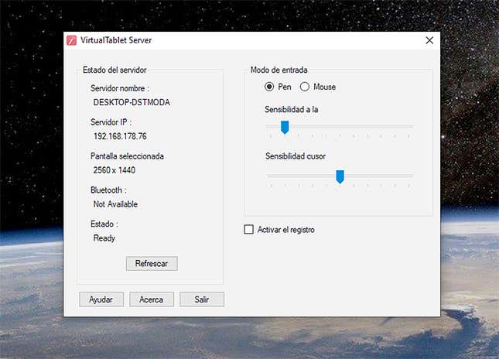
Task: Select the Pen input mode
Action: 269,87
